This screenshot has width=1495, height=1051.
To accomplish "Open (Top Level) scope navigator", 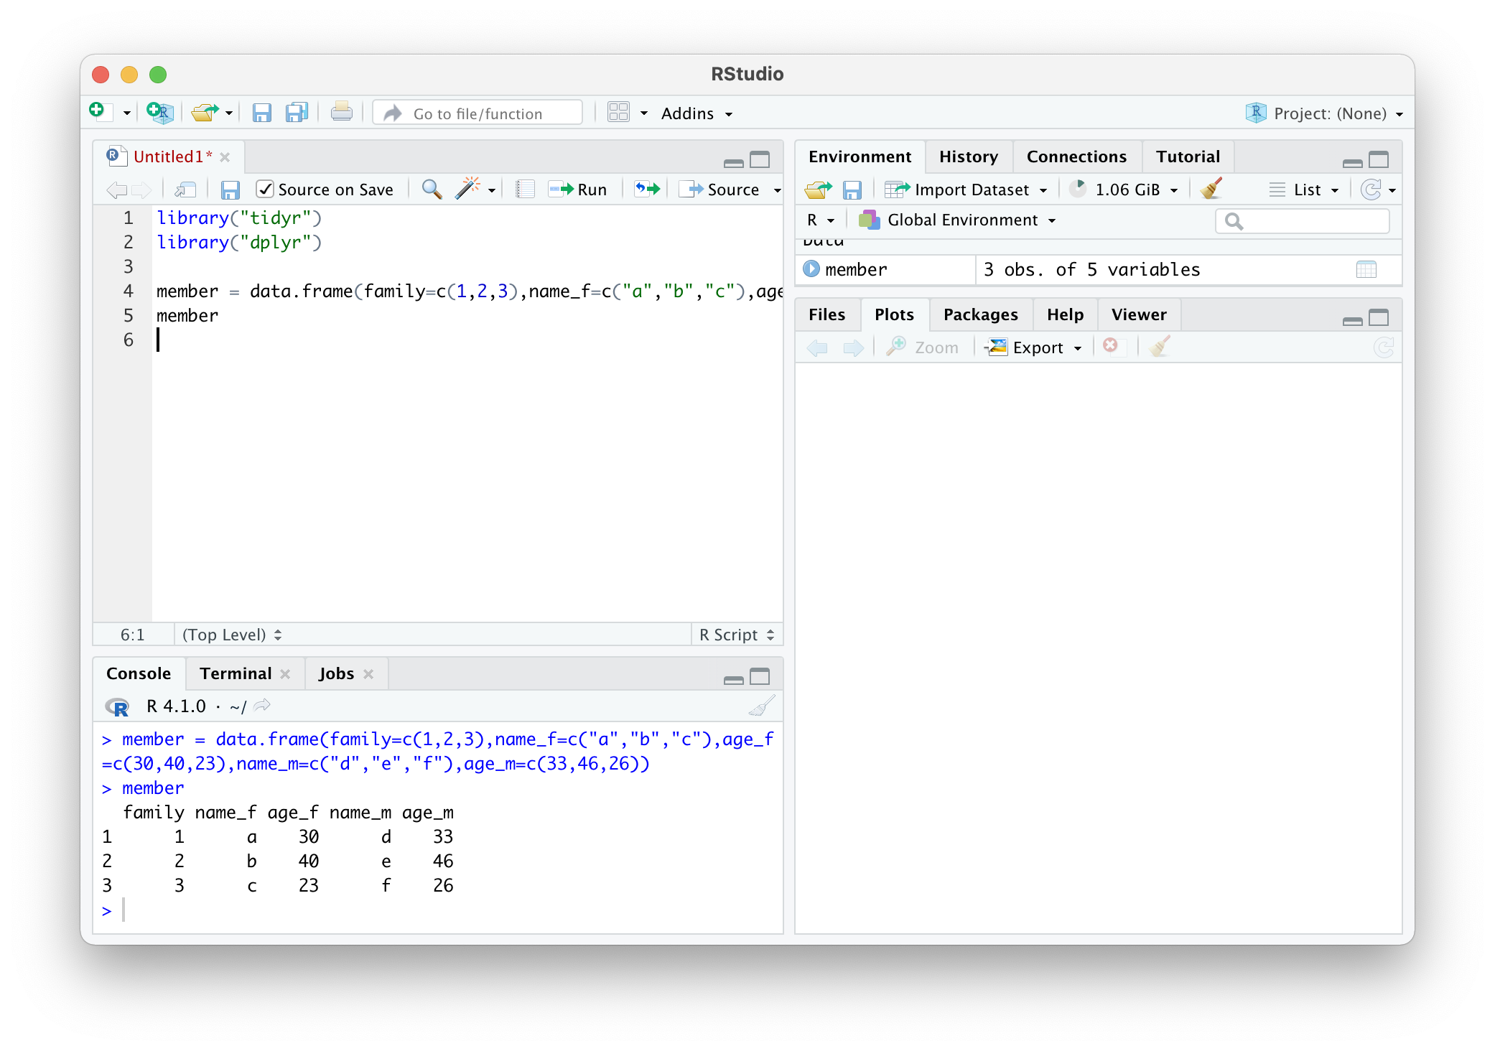I will point(232,635).
